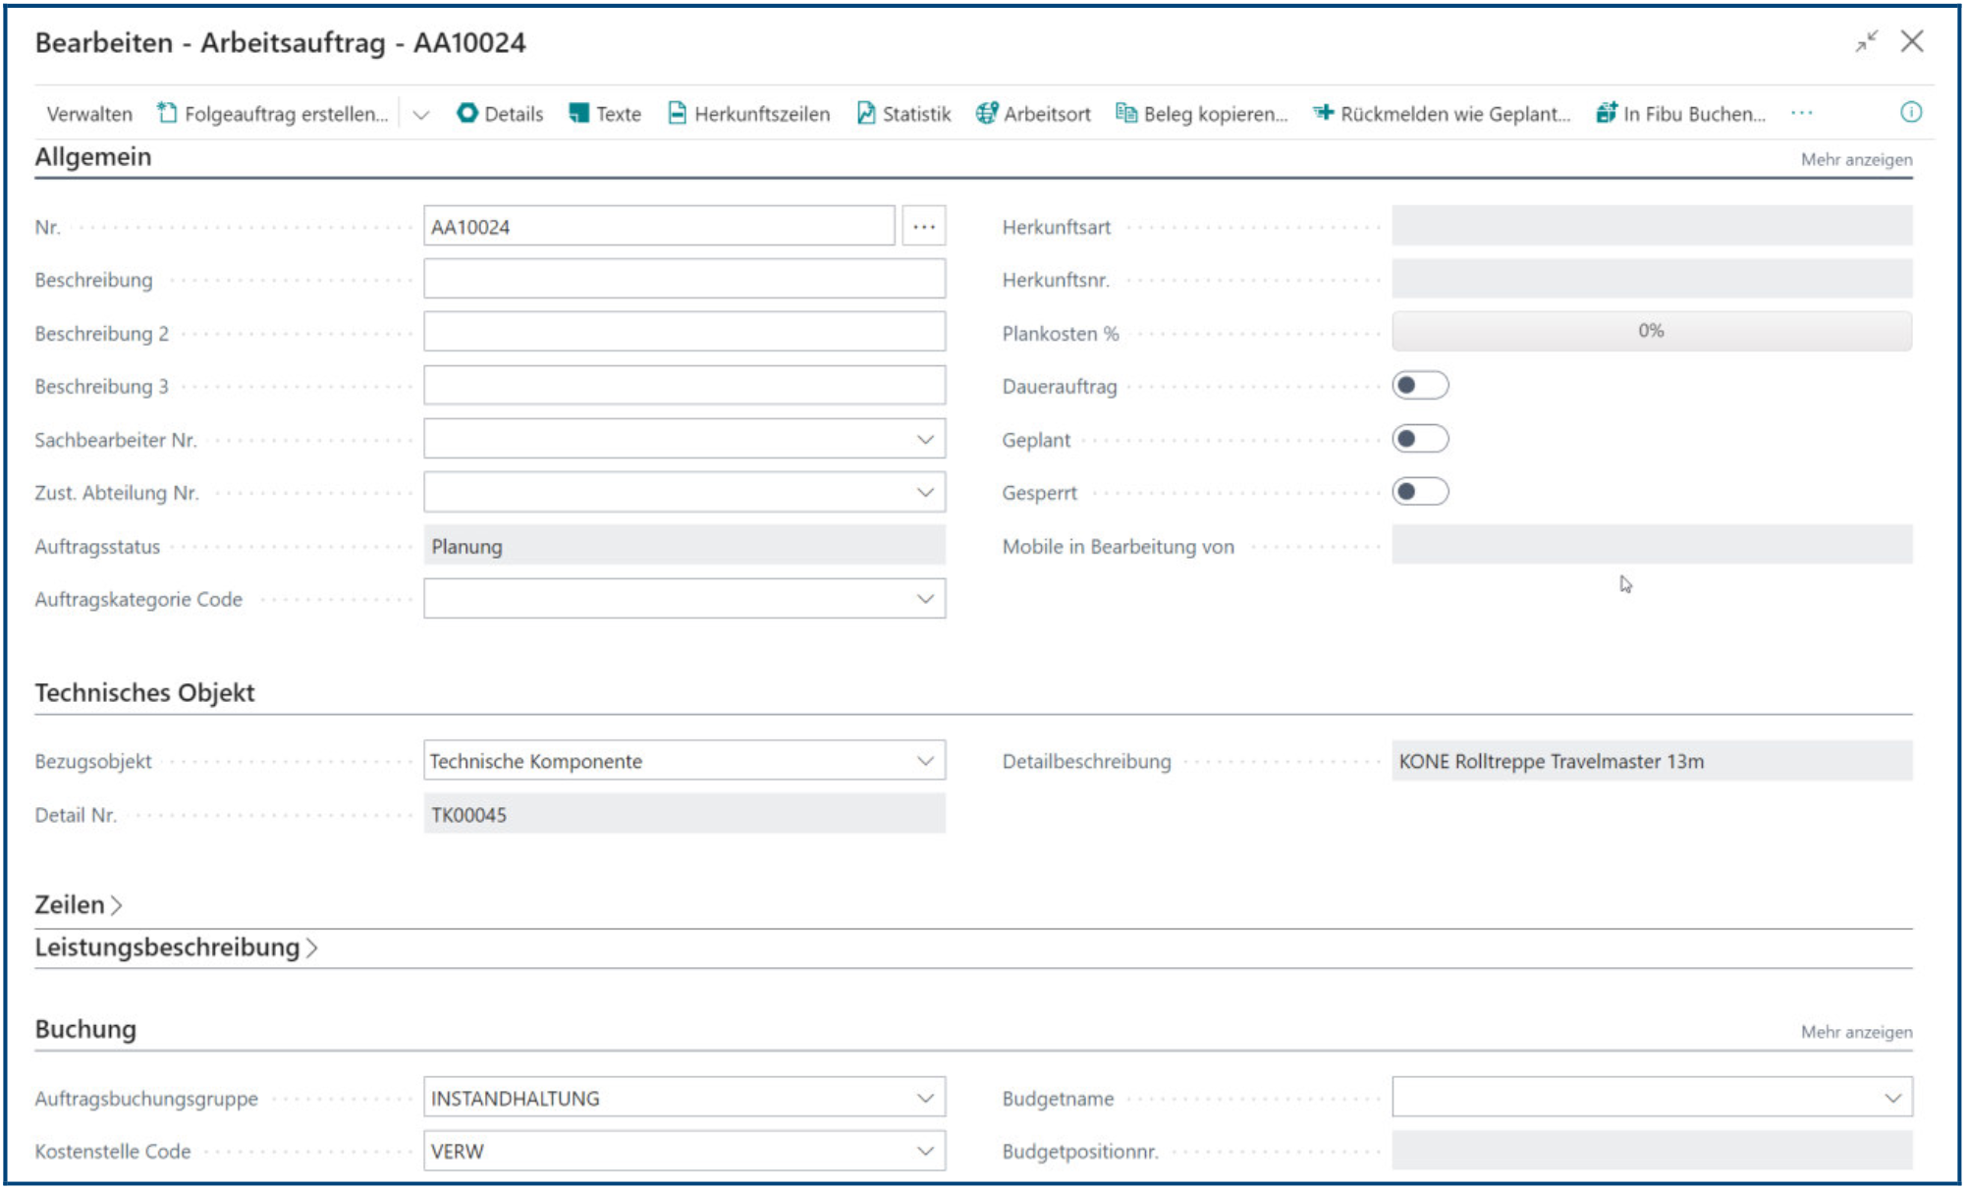Click the KONE Rolltreppe Travelmaster 13m text
The image size is (1967, 1190).
click(1552, 761)
